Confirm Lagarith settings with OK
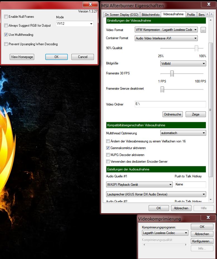This screenshot has height=259, width=217. 56,57
